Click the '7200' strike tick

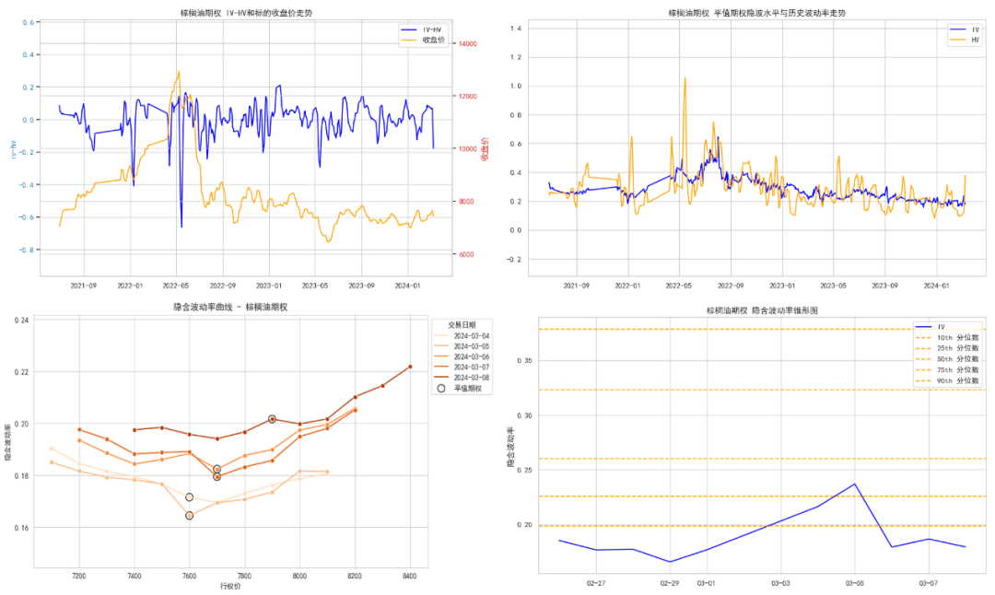[79, 576]
